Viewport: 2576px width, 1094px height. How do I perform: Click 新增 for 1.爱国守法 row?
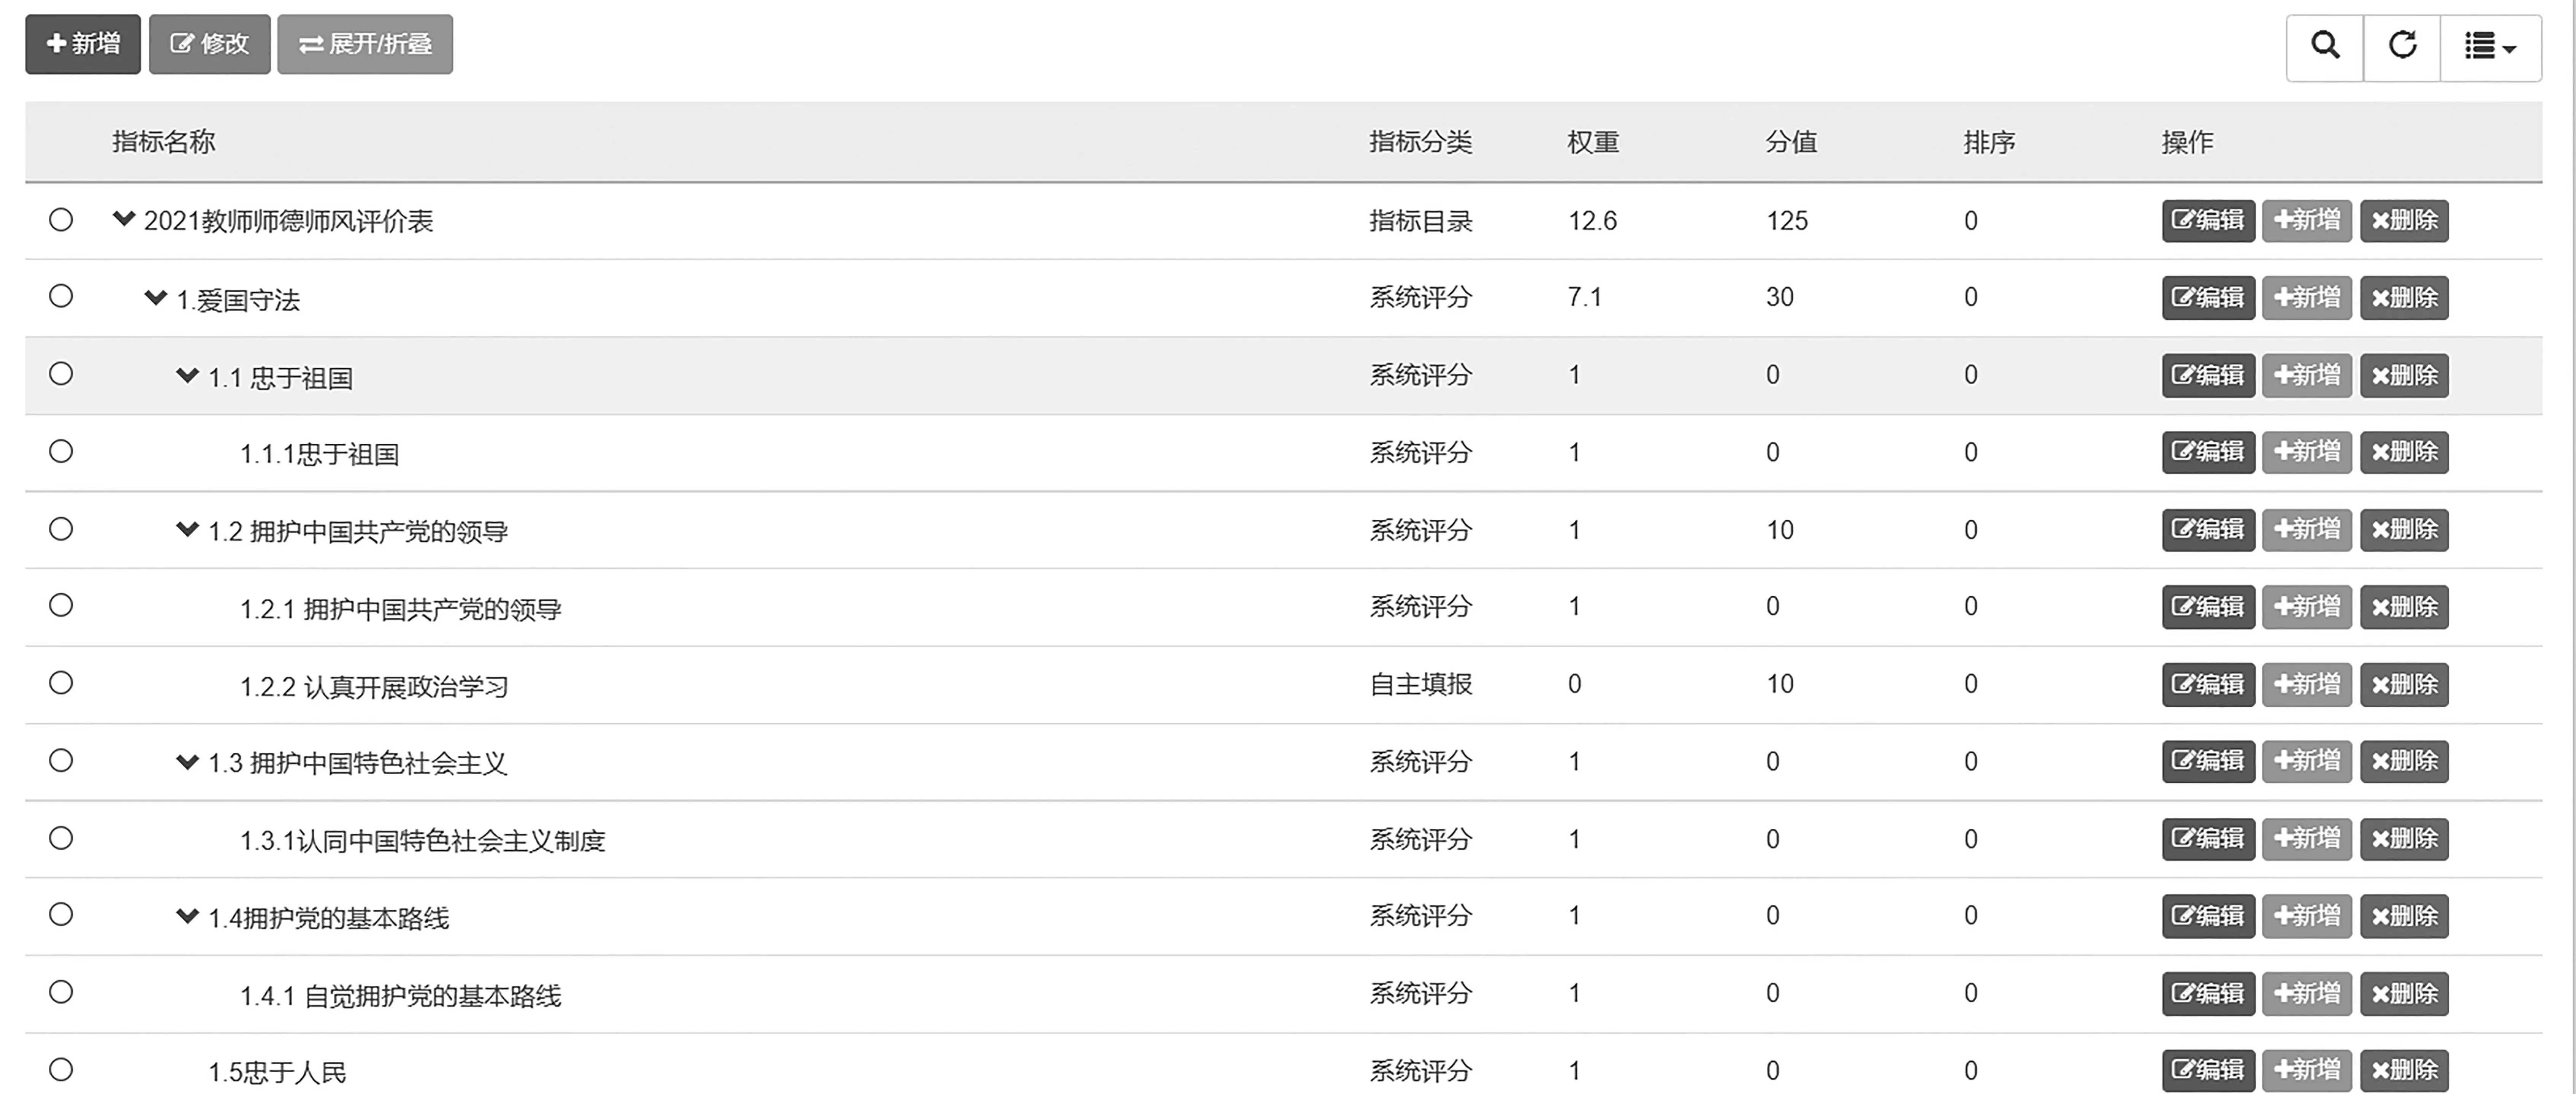coord(2307,298)
